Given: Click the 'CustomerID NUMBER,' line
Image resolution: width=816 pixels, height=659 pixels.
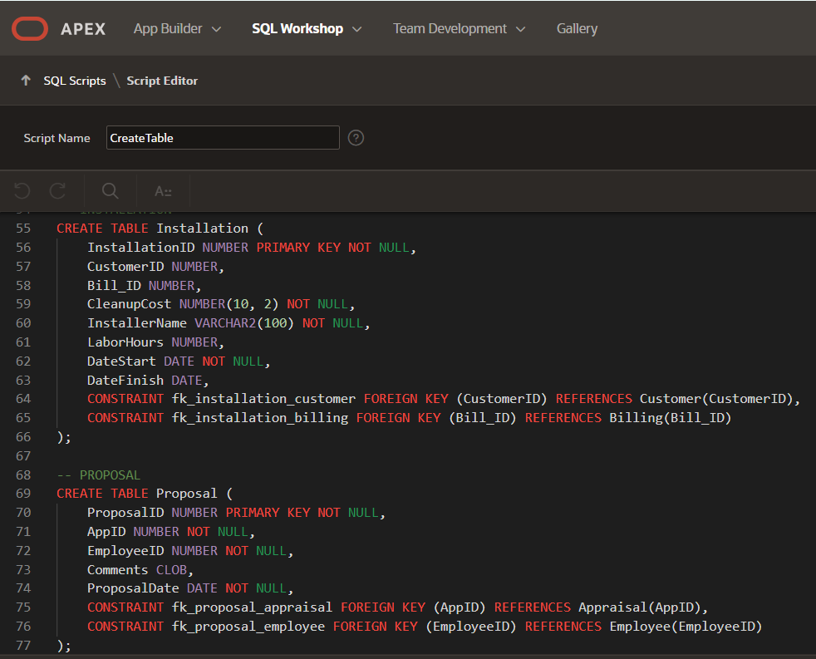Looking at the screenshot, I should tap(155, 267).
